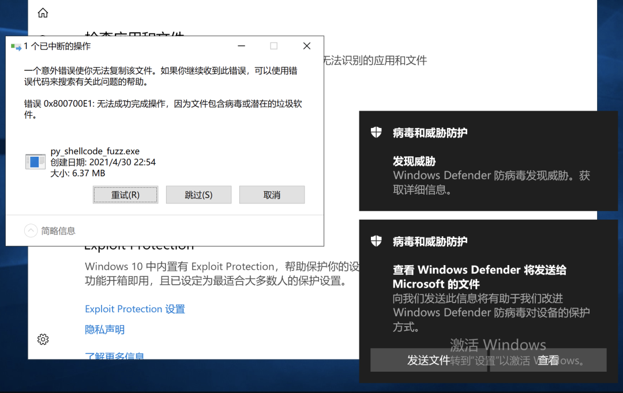Viewport: 623px width, 393px height.
Task: Minimize the interrupted operation dialog
Action: pyautogui.click(x=242, y=46)
